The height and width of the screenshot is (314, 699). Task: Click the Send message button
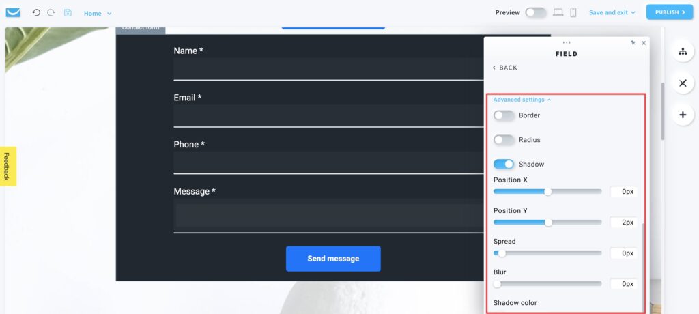(333, 259)
